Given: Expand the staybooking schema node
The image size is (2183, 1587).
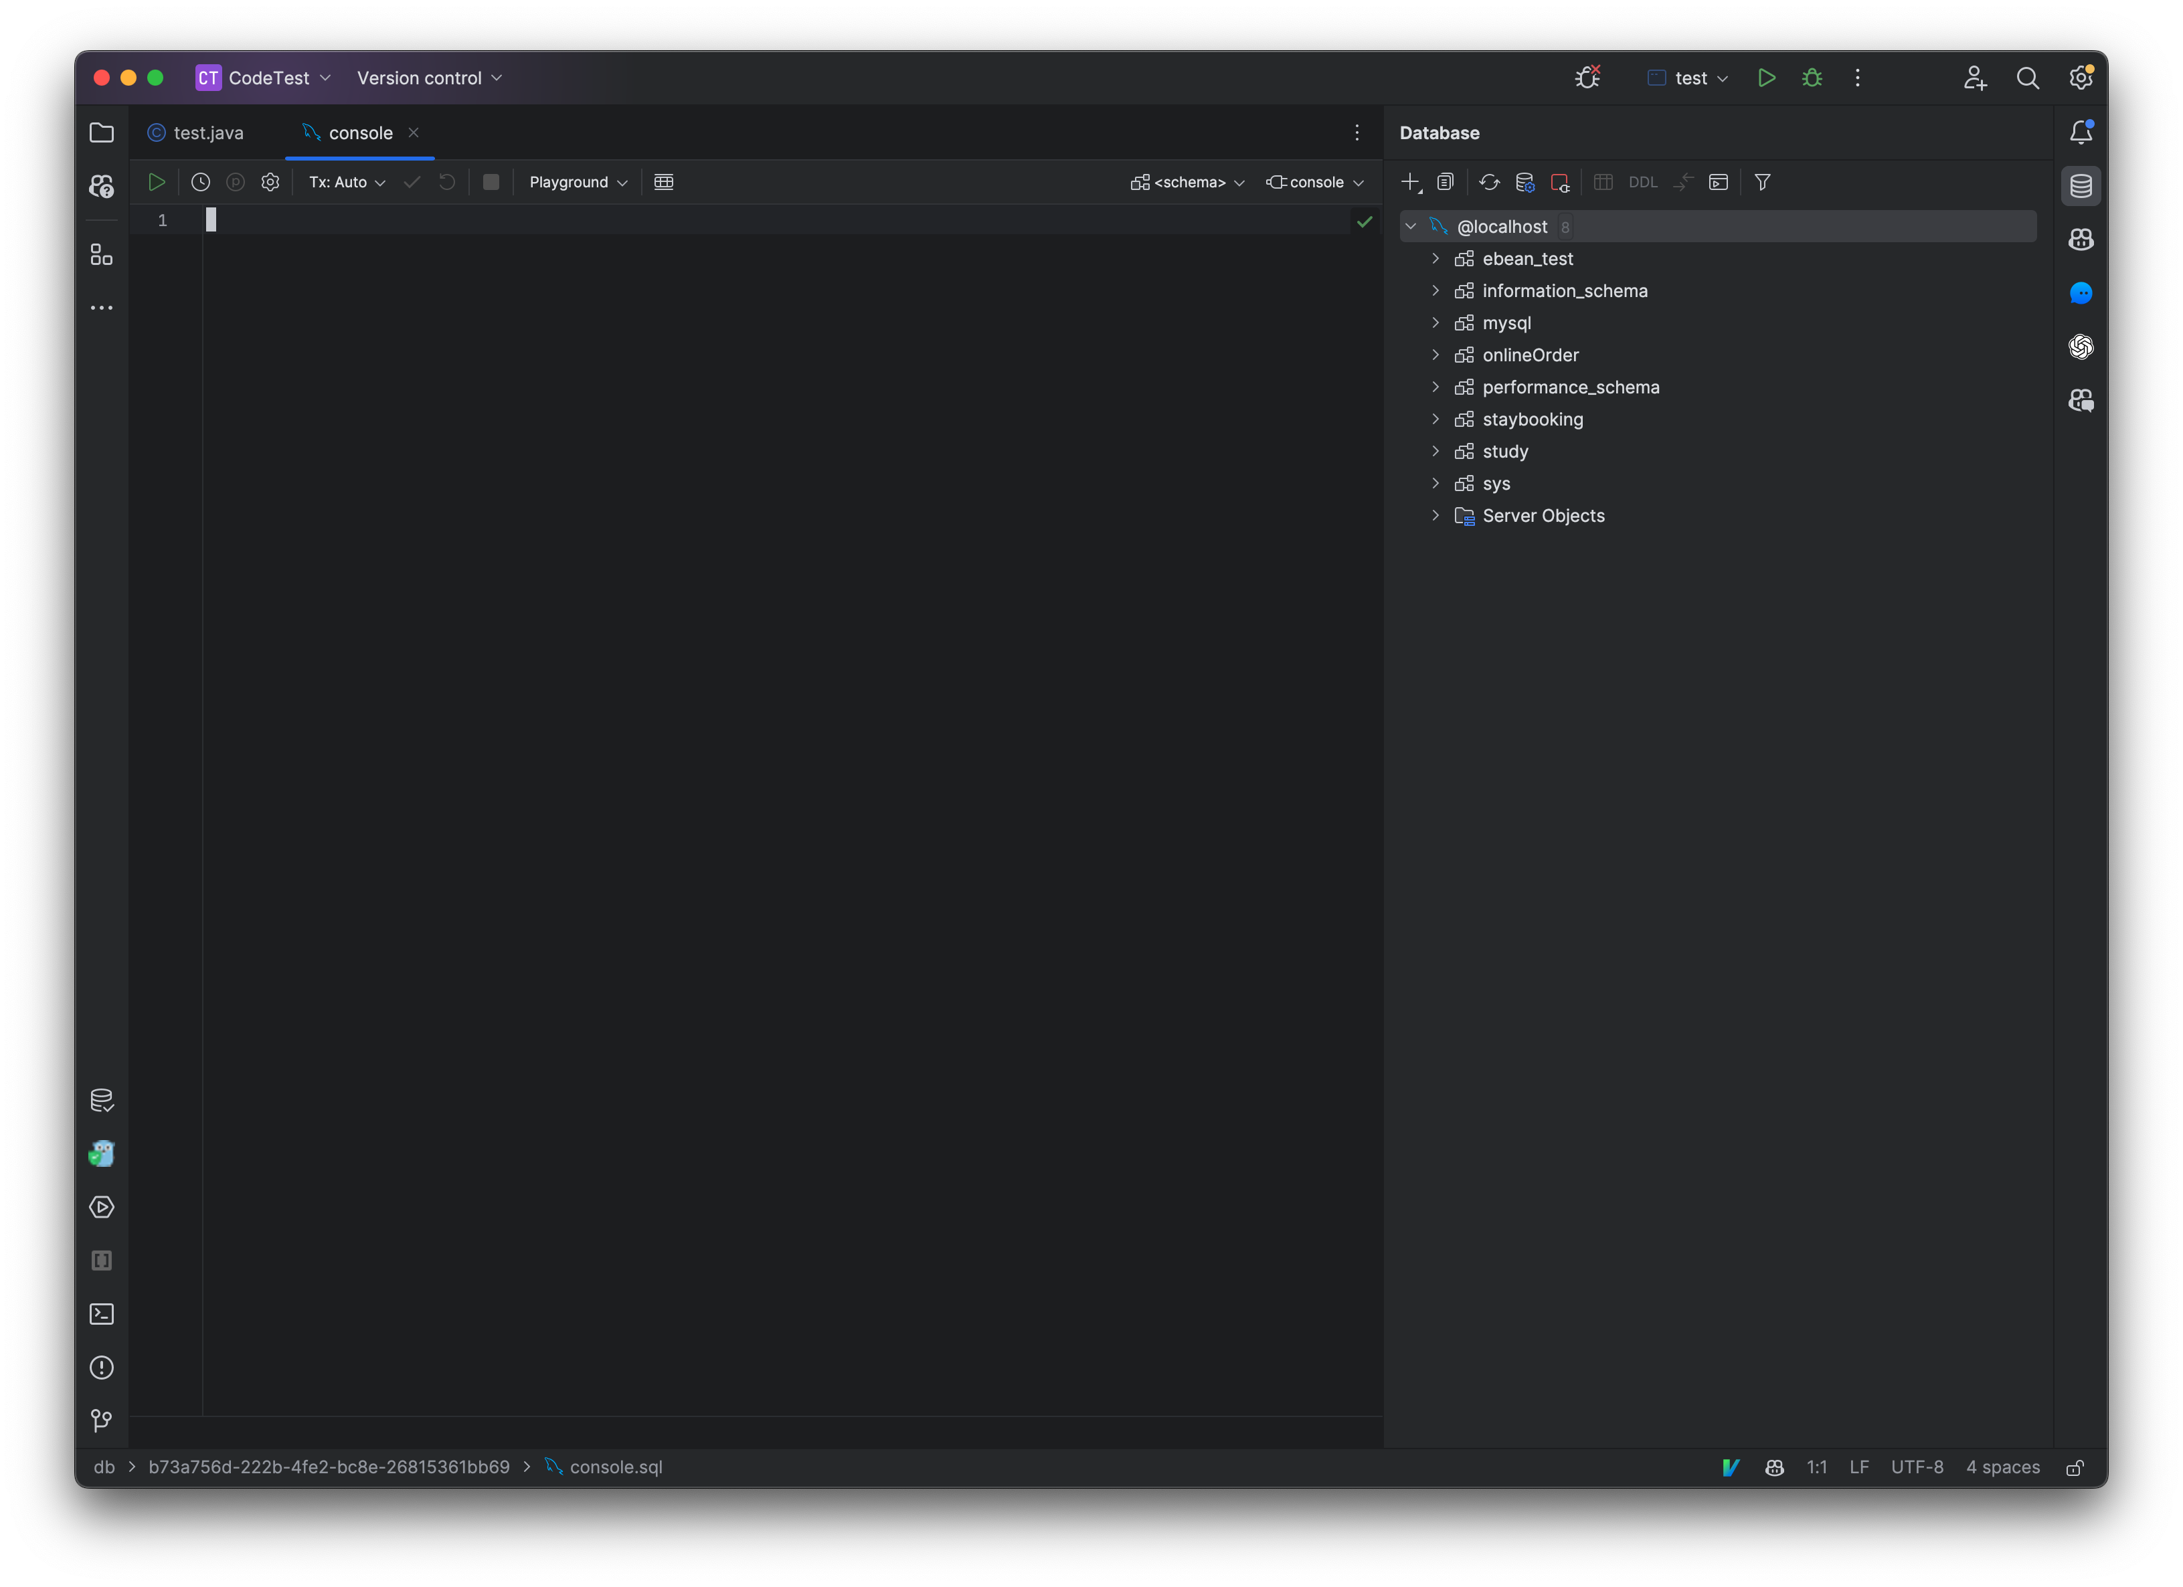Looking at the screenshot, I should pos(1436,419).
